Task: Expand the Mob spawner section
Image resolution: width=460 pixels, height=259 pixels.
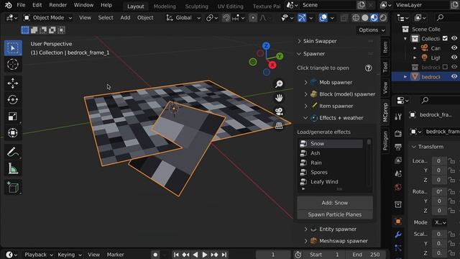Action: (x=305, y=83)
